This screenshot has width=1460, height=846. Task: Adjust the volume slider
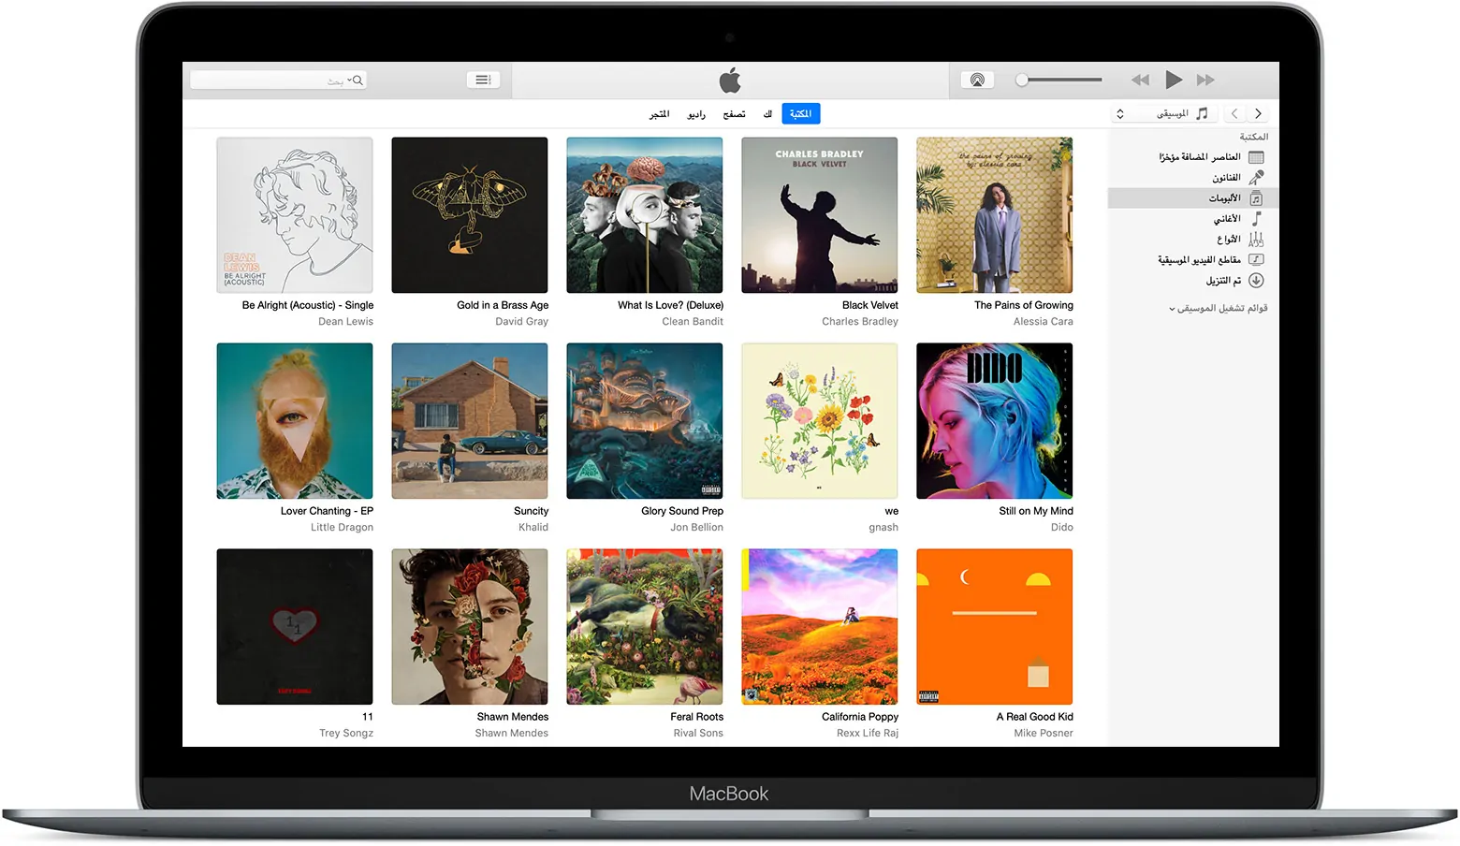point(1058,80)
